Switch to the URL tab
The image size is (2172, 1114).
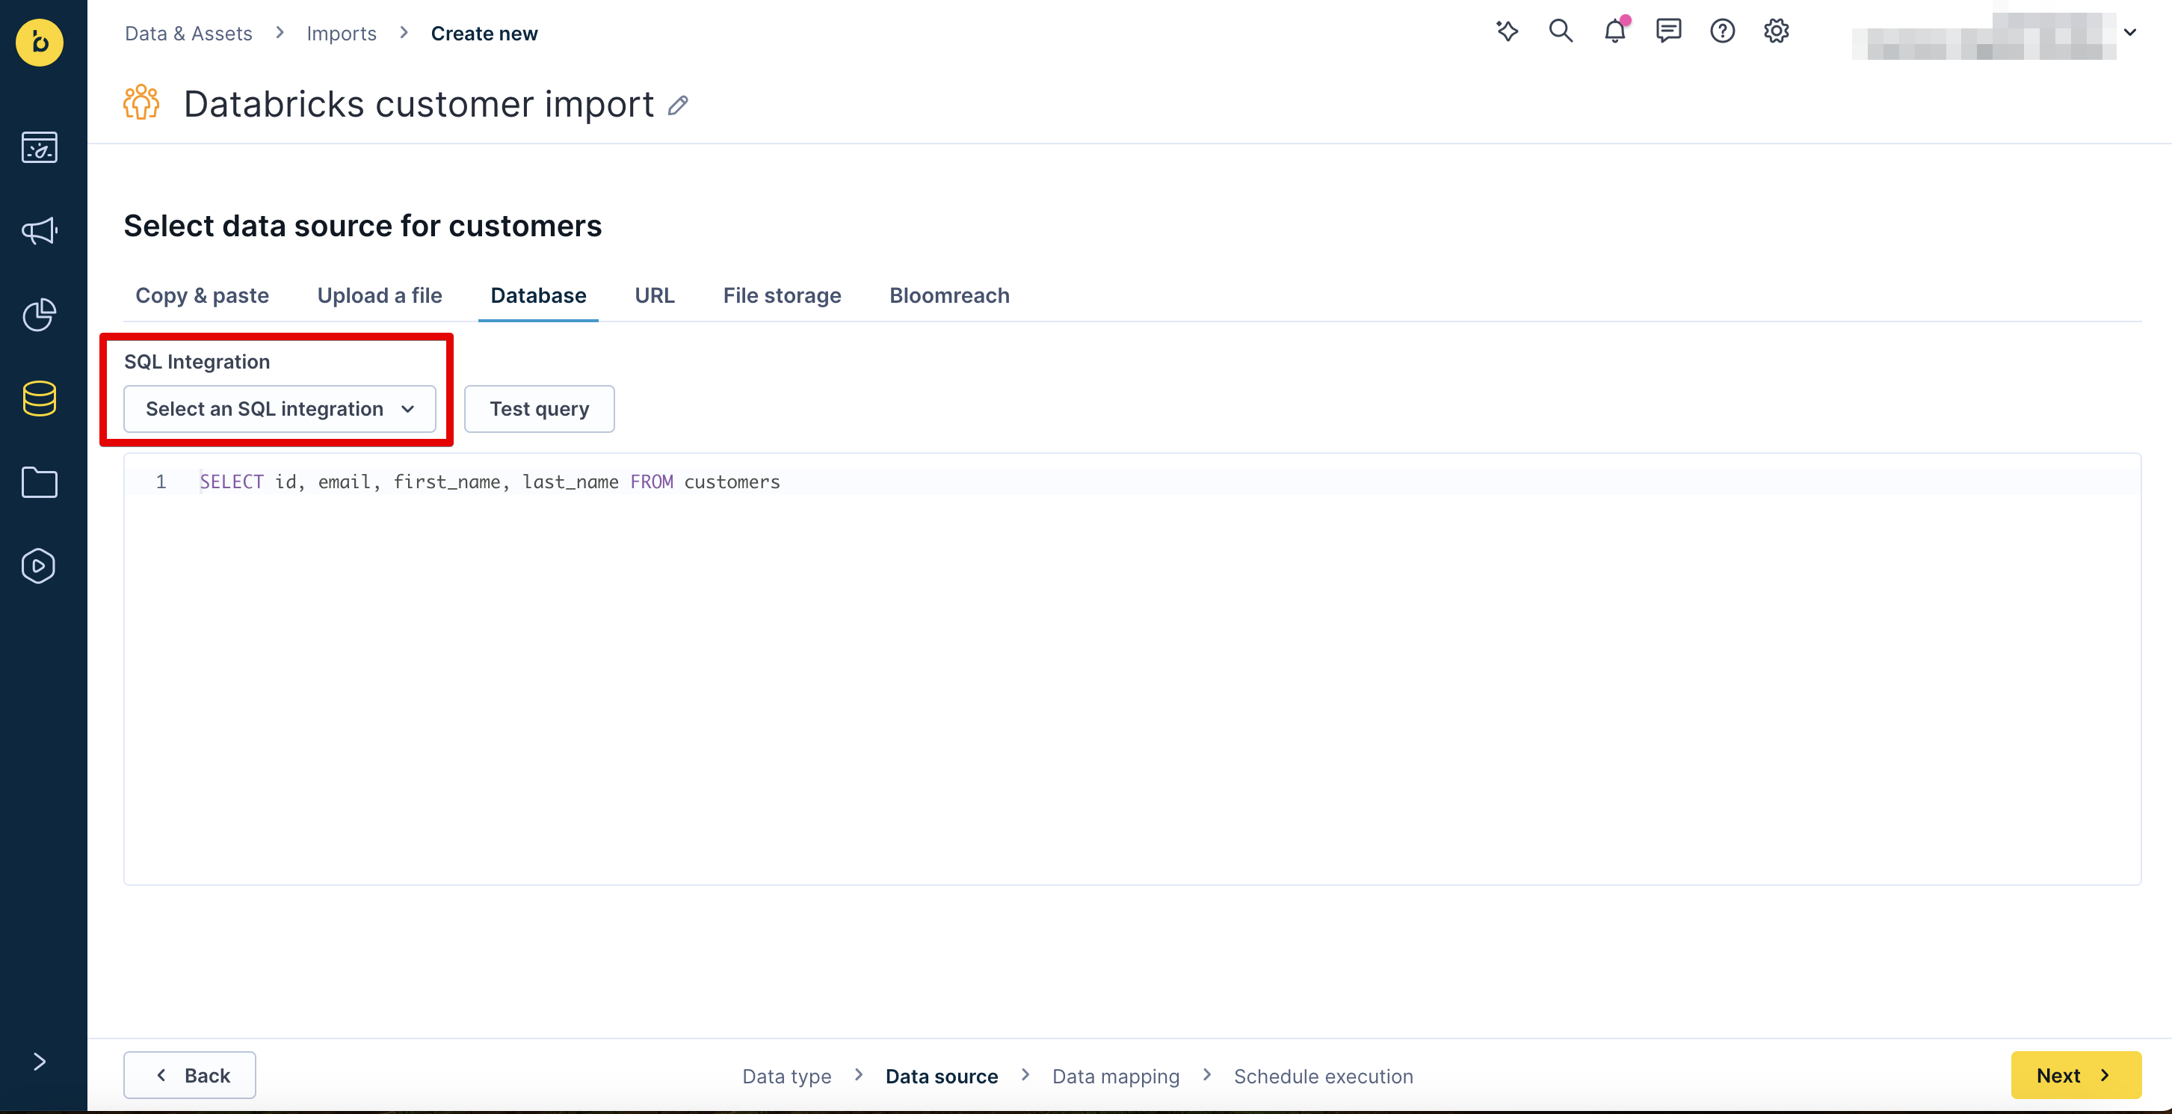click(x=654, y=295)
